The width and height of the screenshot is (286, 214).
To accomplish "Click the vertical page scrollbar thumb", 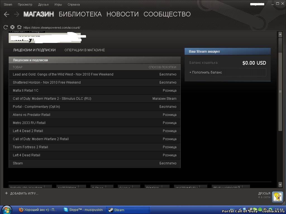I will click(x=280, y=91).
